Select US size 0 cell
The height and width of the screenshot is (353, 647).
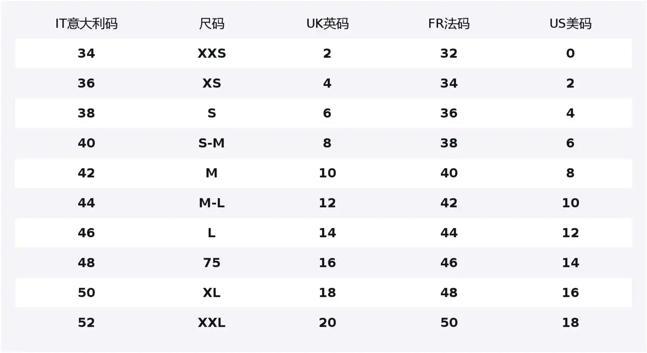click(x=570, y=53)
